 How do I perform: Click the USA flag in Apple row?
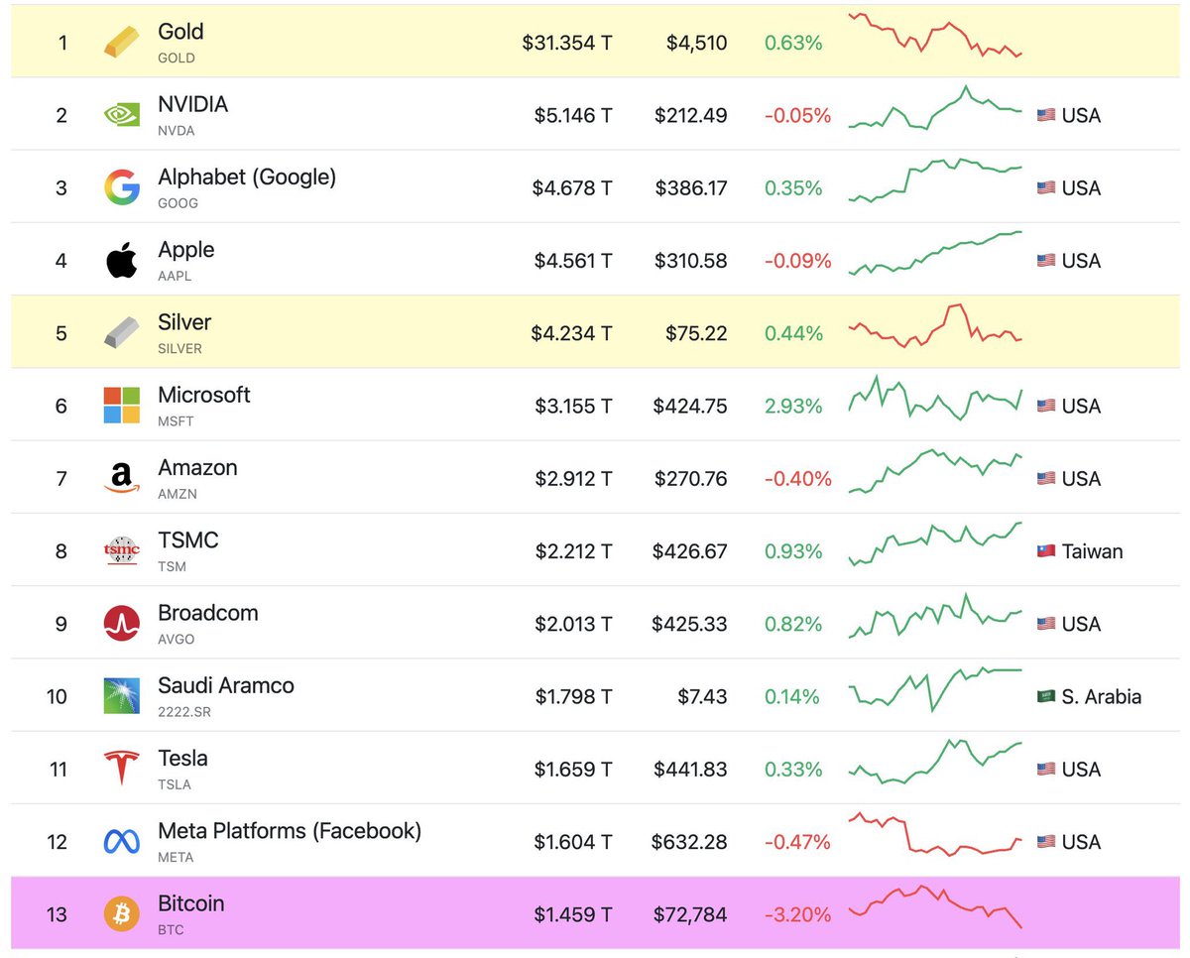tap(1045, 260)
